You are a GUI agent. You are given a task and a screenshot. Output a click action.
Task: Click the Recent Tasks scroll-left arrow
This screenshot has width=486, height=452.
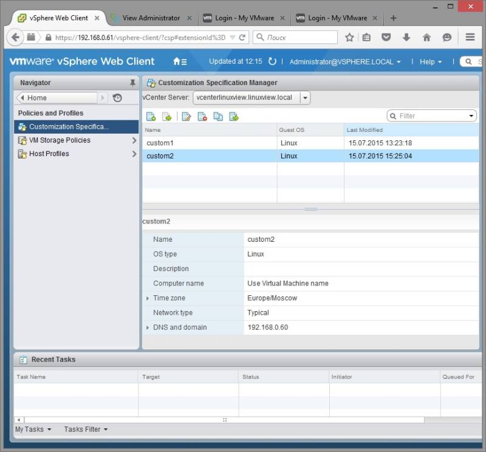pos(19,420)
